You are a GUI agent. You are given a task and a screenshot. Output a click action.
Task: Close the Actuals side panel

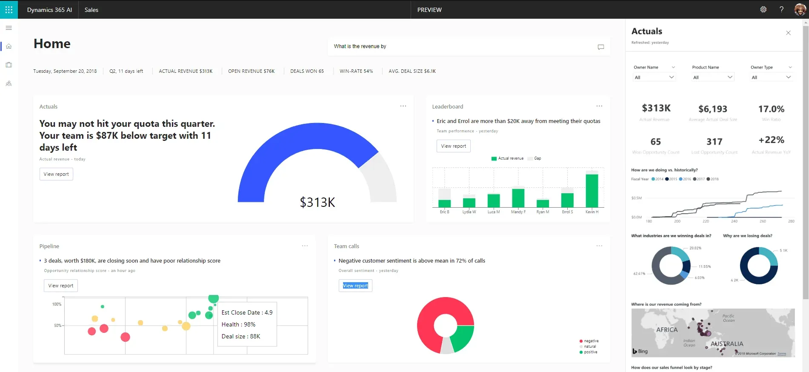tap(788, 33)
